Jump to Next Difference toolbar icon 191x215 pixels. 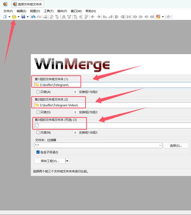click(52, 17)
